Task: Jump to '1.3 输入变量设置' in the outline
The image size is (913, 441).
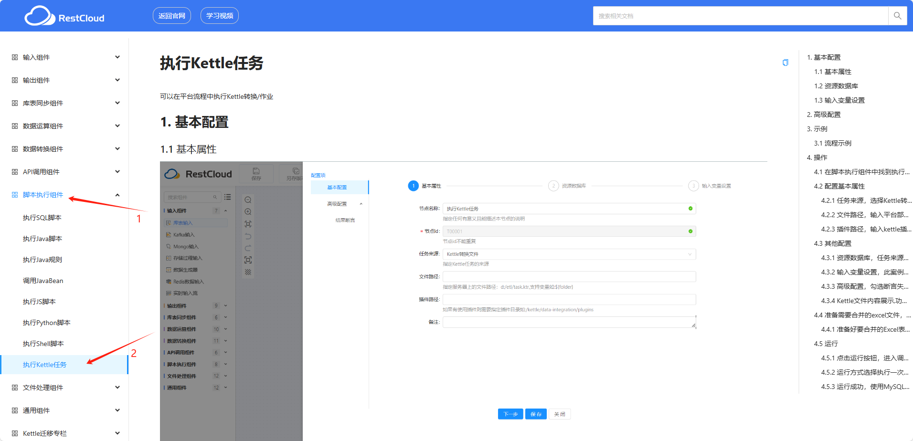Action: (839, 100)
